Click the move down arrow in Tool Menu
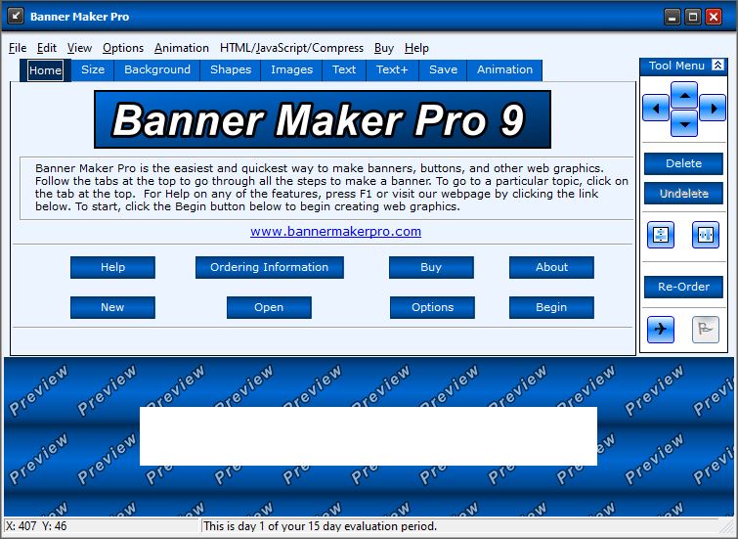This screenshot has height=539, width=738. tap(684, 123)
